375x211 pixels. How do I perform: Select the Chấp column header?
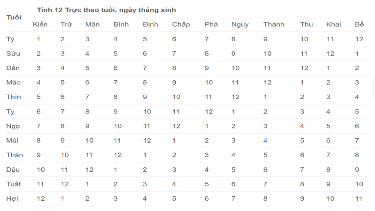pos(181,24)
